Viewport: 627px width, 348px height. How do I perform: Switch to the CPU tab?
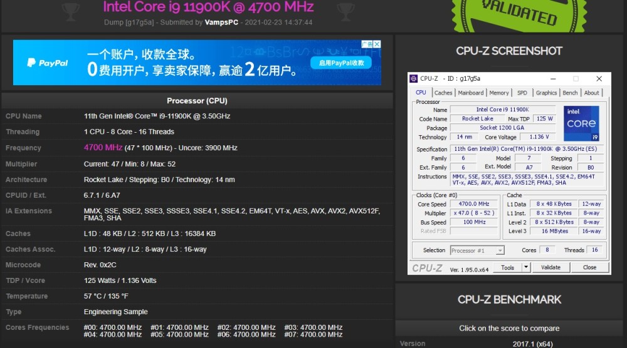(x=421, y=92)
